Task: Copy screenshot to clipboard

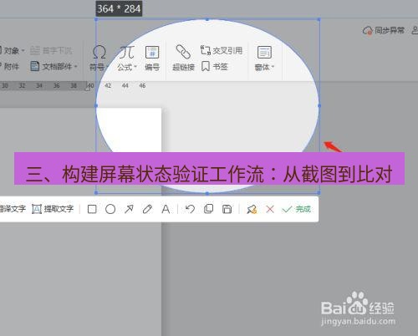Action: (208, 209)
